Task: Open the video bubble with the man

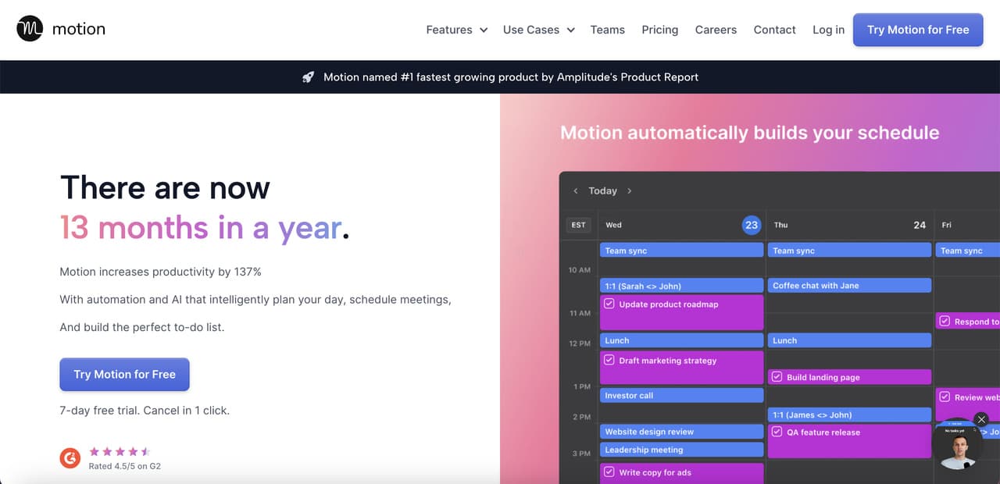Action: coord(957,445)
